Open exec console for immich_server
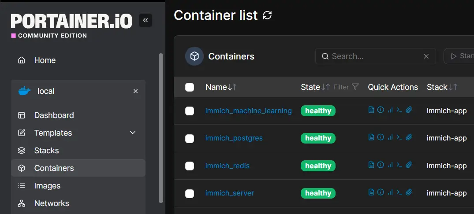The image size is (474, 214). click(x=399, y=192)
